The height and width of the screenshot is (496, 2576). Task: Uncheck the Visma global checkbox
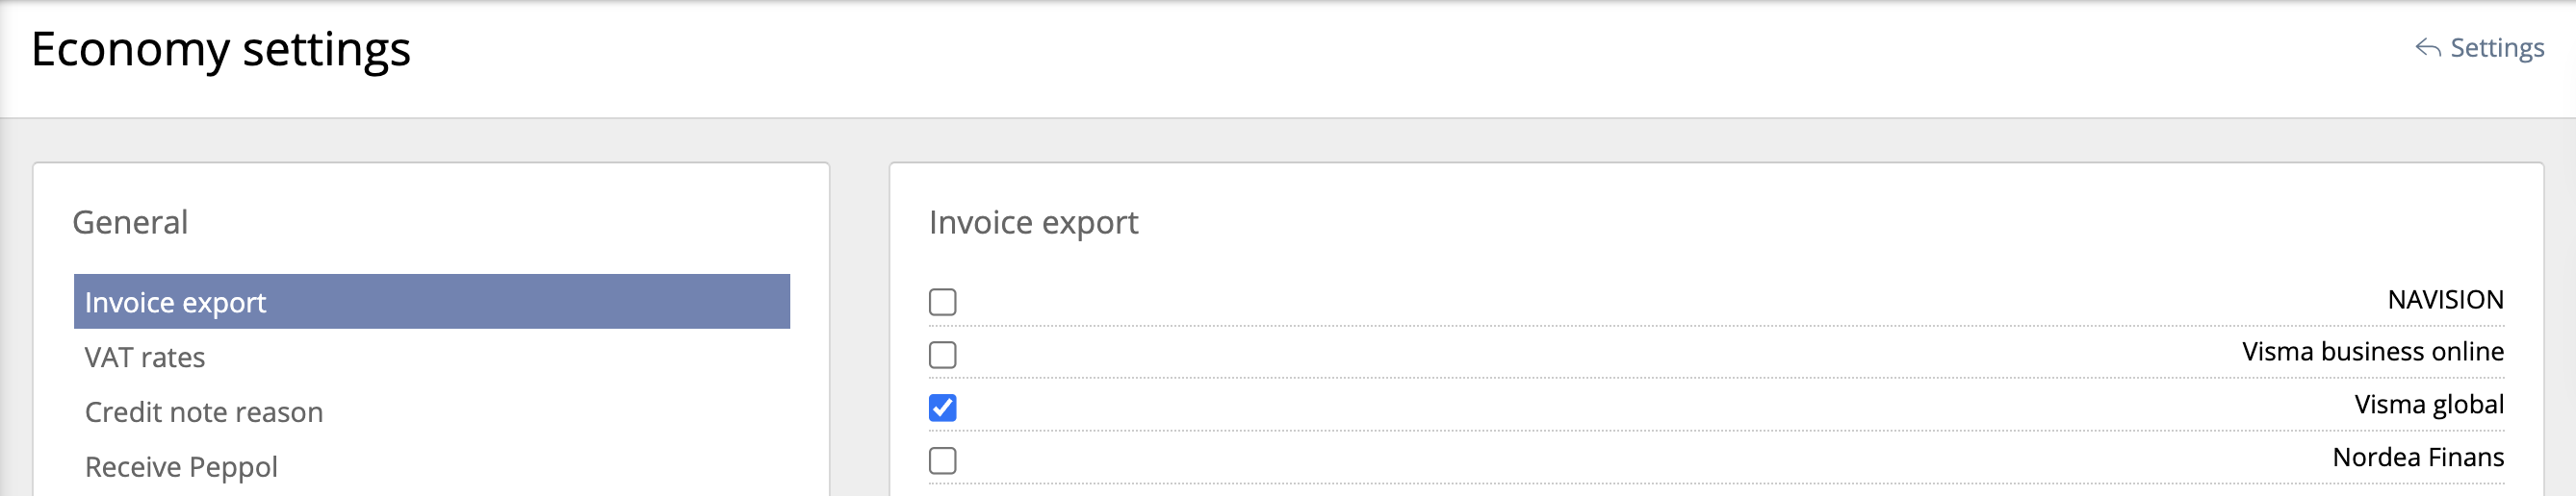point(942,408)
